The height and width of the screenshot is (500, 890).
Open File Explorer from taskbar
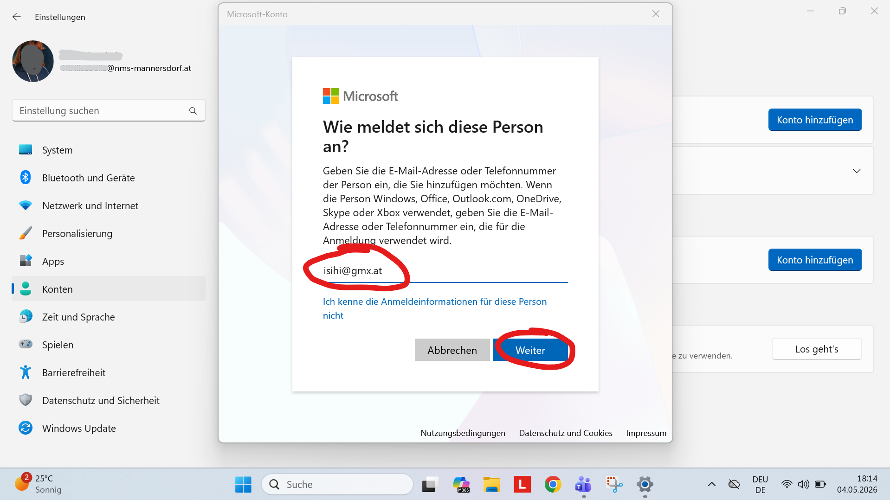pos(491,484)
